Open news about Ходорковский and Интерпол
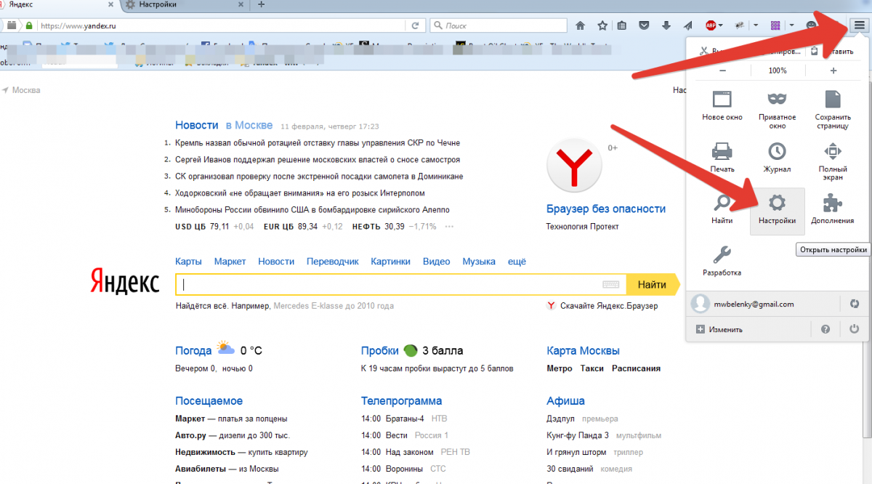The image size is (872, 484). click(x=300, y=193)
